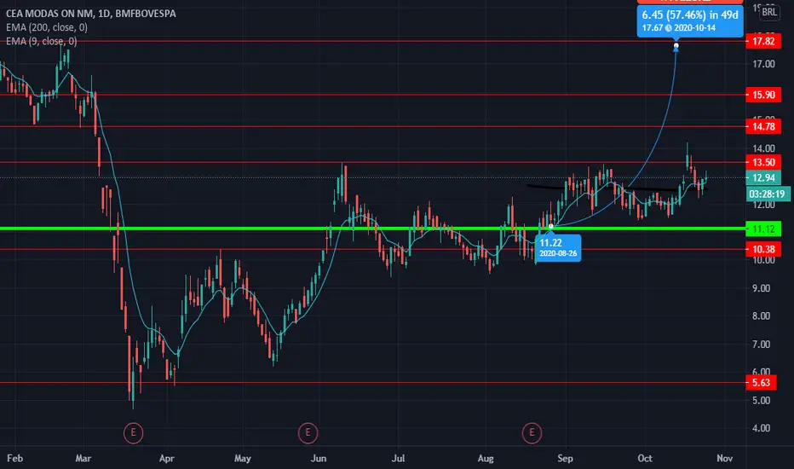The height and width of the screenshot is (469, 794).
Task: Click the 6.45 (57.46%) forecast label
Action: pyautogui.click(x=690, y=20)
